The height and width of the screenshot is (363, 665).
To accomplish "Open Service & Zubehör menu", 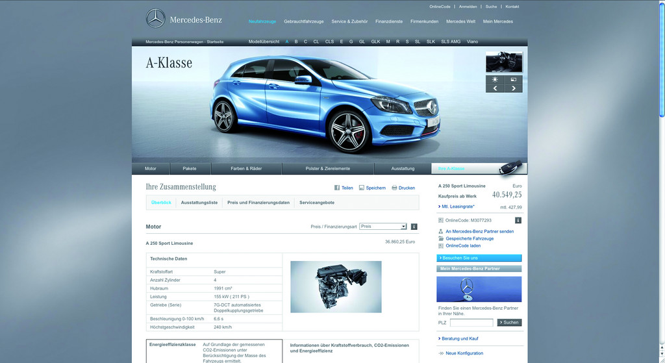I will pos(349,21).
